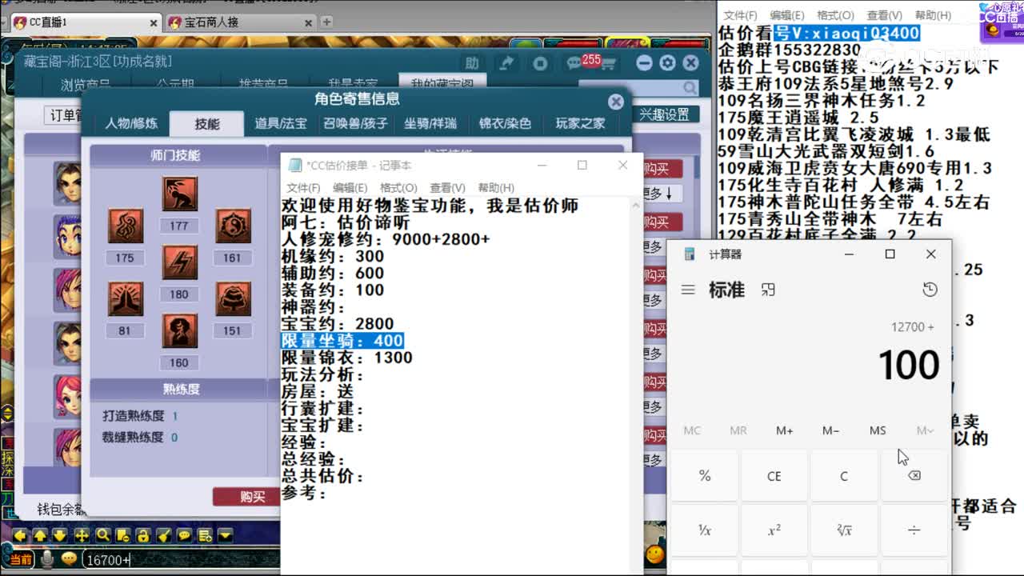The image size is (1024, 576).
Task: Click calculator CE button
Action: pos(774,476)
